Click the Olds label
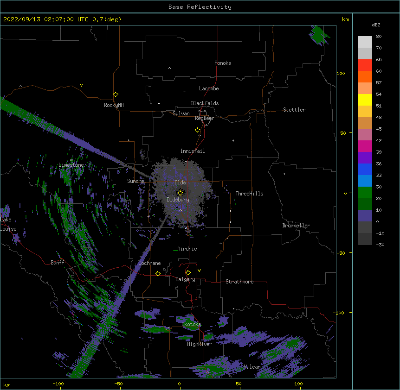The width and height of the screenshot is (400, 390). [x=180, y=182]
